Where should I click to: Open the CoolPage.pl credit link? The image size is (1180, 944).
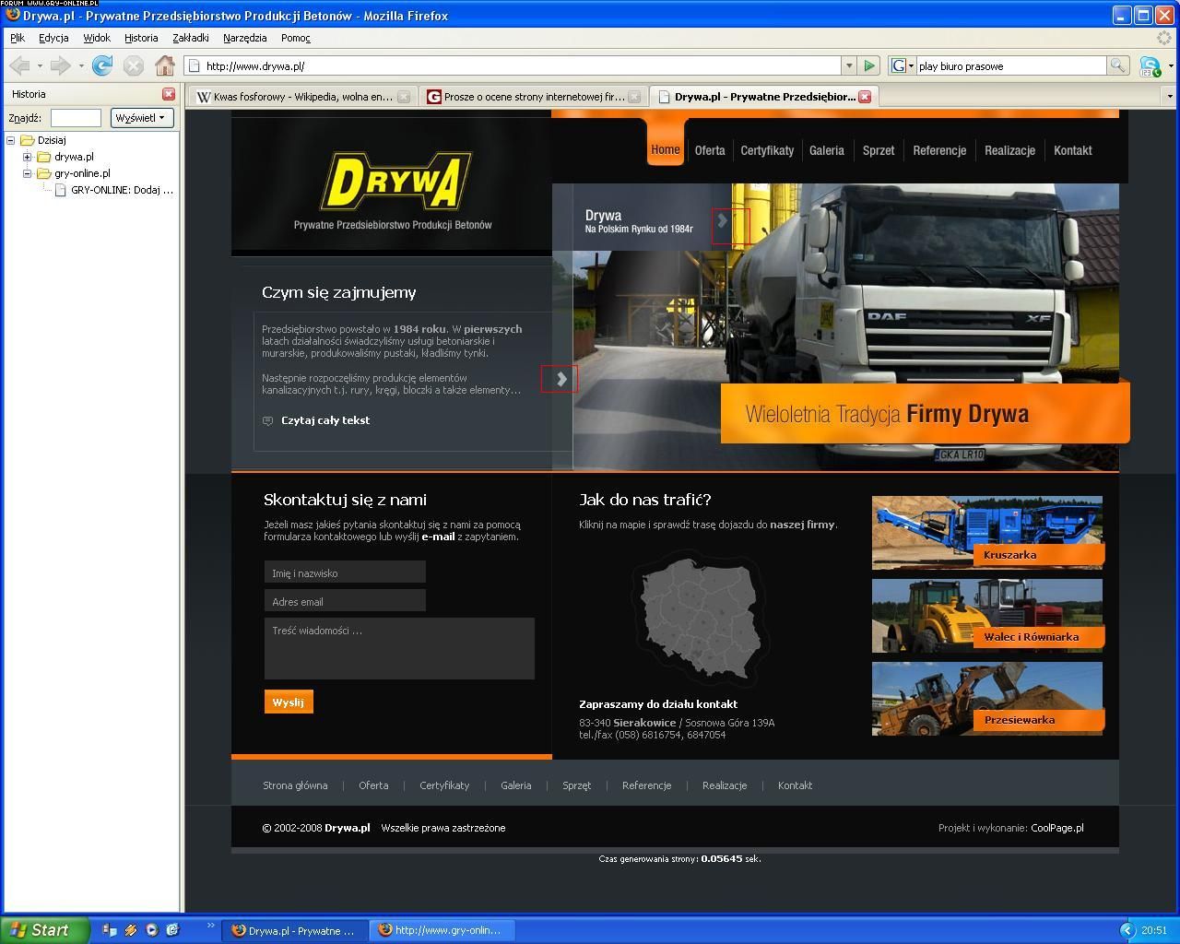pyautogui.click(x=1057, y=828)
